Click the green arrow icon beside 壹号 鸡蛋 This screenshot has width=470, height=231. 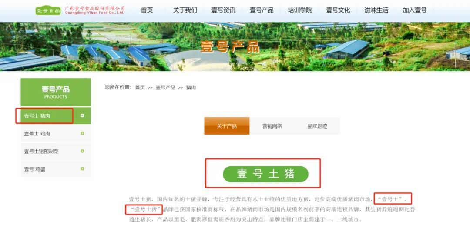82,169
